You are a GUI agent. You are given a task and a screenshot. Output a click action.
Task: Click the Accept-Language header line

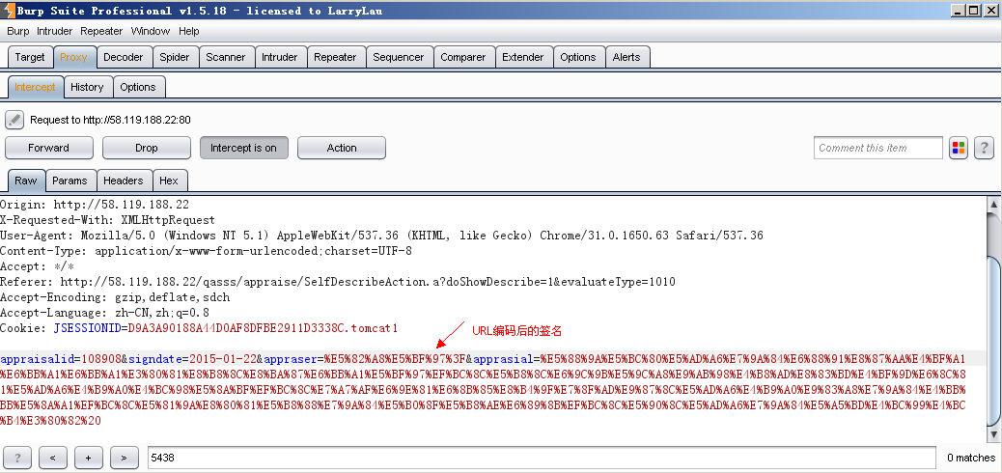tap(105, 313)
